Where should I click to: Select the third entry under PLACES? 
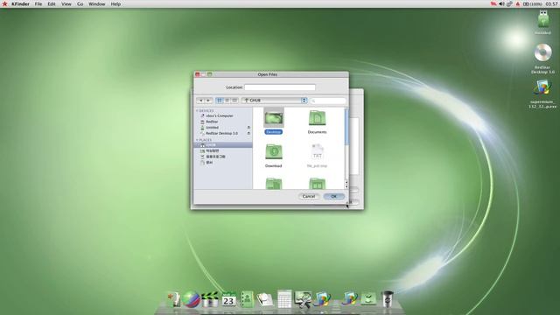click(215, 157)
